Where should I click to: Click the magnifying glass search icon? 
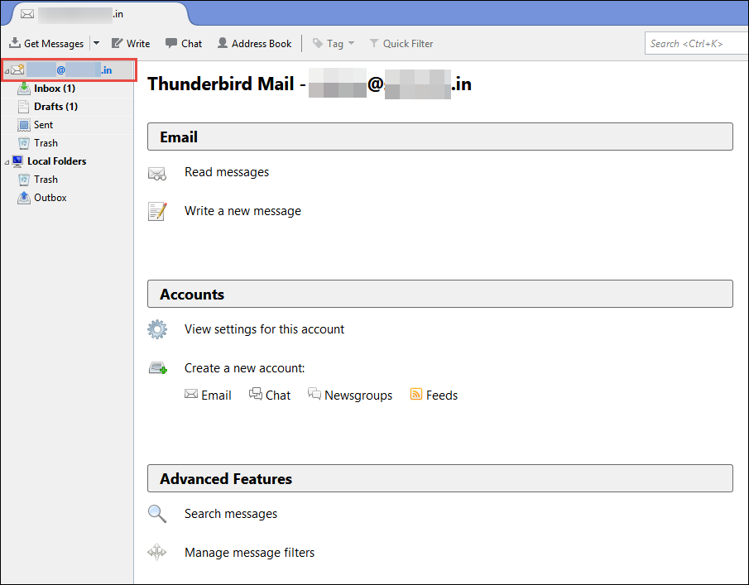[157, 514]
